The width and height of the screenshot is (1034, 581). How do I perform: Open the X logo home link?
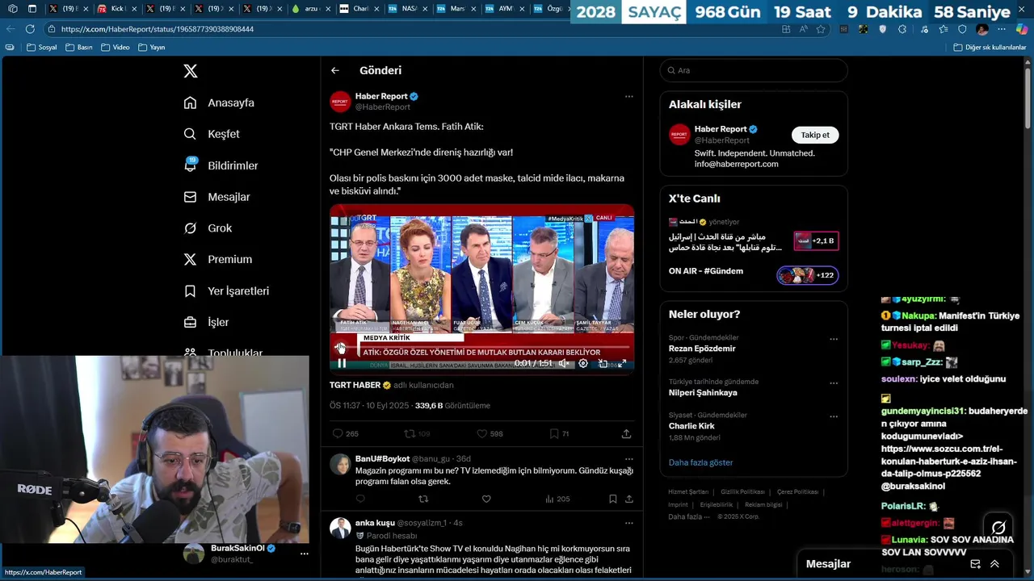click(191, 71)
